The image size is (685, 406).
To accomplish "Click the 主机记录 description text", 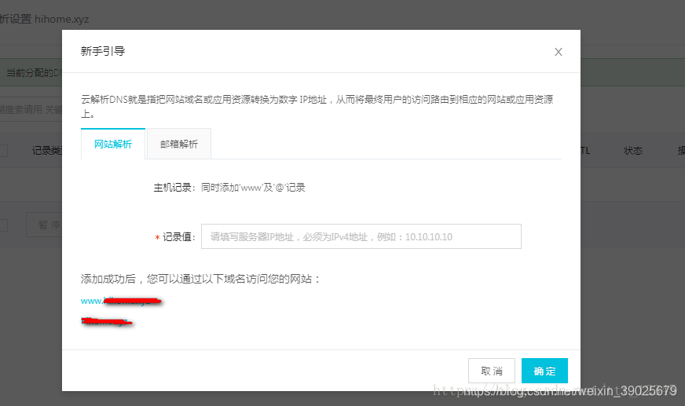I will click(x=253, y=188).
